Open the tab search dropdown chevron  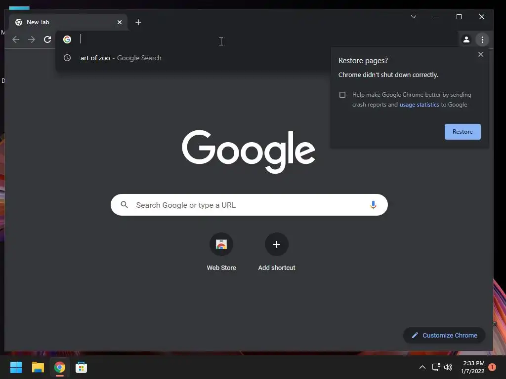click(414, 17)
